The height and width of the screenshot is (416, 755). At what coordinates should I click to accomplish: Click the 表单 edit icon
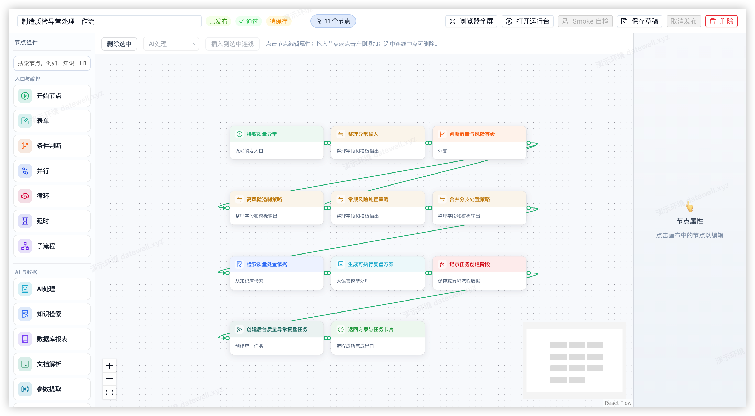coord(25,121)
